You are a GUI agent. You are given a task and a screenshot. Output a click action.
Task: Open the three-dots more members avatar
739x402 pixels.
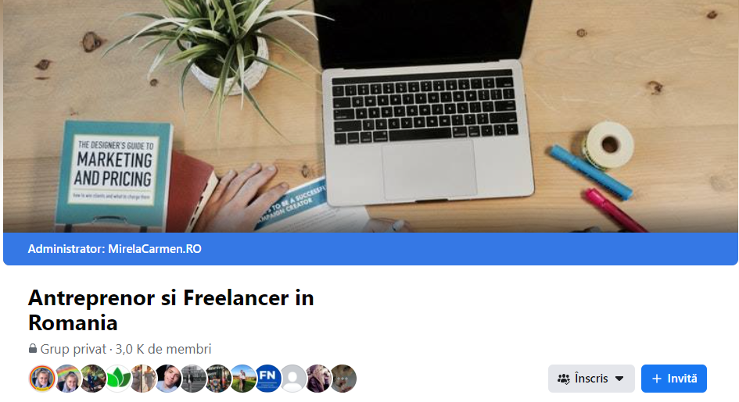tap(343, 379)
